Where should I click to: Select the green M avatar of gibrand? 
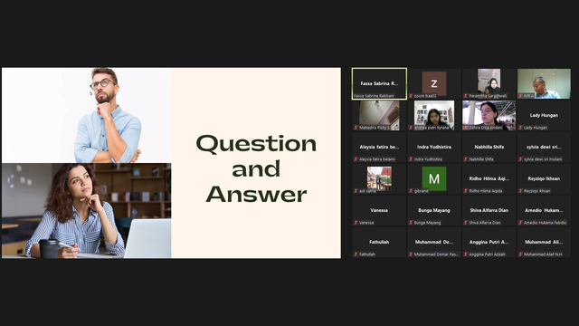(434, 179)
